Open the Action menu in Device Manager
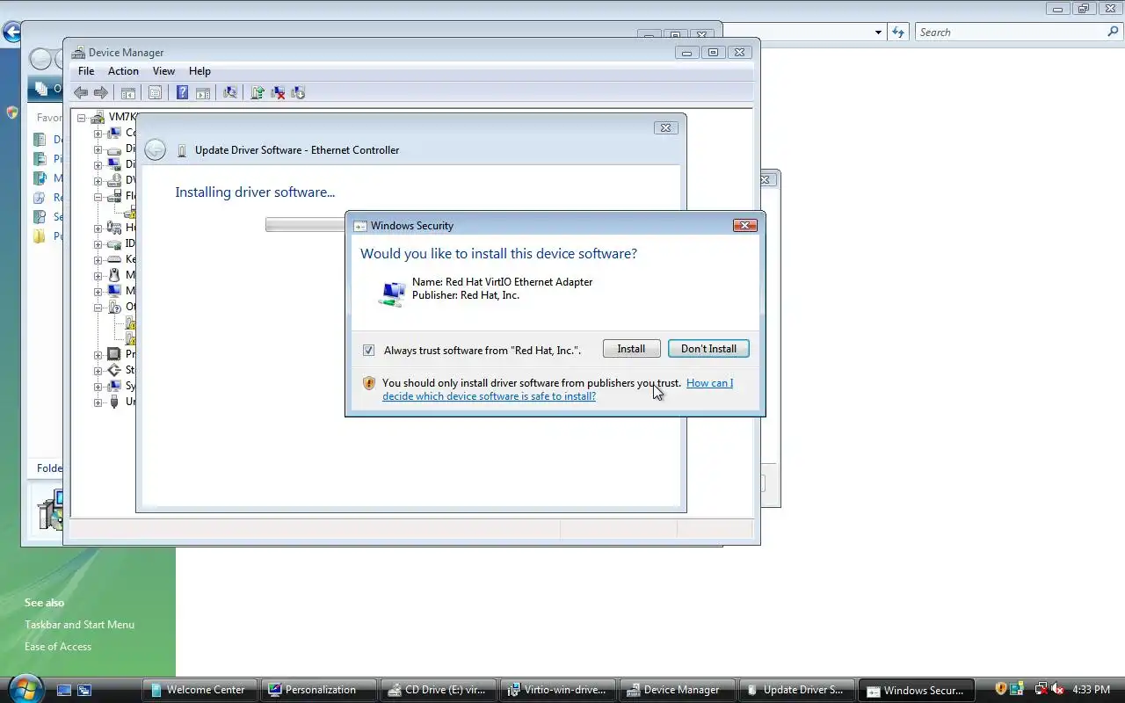 pos(123,71)
